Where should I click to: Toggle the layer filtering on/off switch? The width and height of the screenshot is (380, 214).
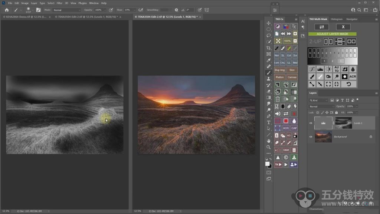point(357,100)
